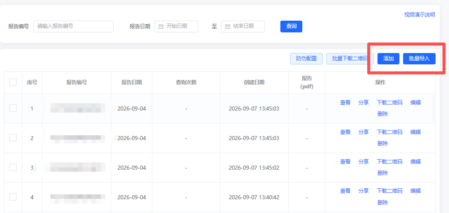Click 查看 for row 3
The height and width of the screenshot is (213, 449).
tap(345, 162)
